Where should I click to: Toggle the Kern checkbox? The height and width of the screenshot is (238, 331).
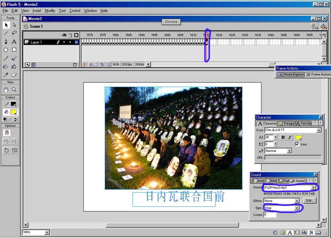tap(297, 145)
